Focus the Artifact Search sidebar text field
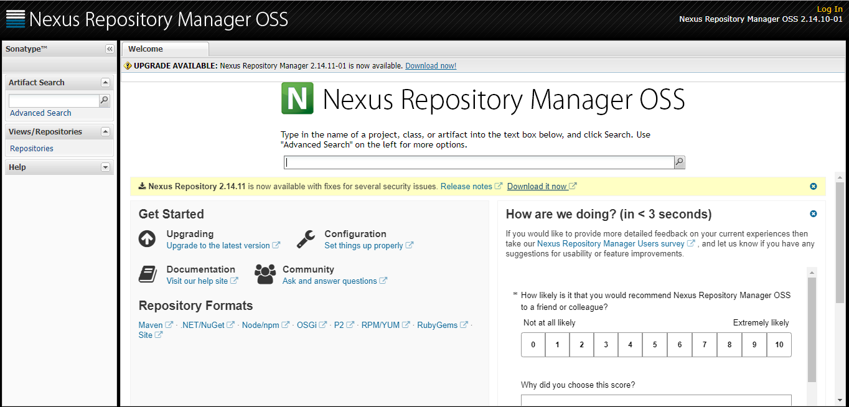 coord(54,100)
